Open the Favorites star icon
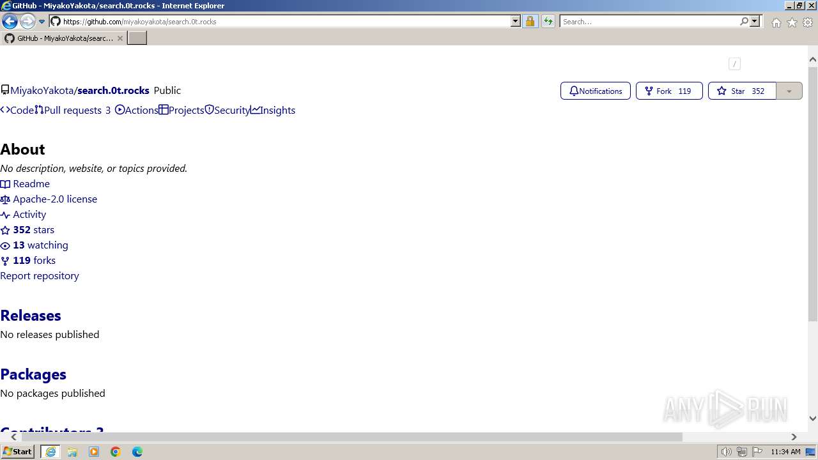The image size is (818, 460). [x=792, y=22]
